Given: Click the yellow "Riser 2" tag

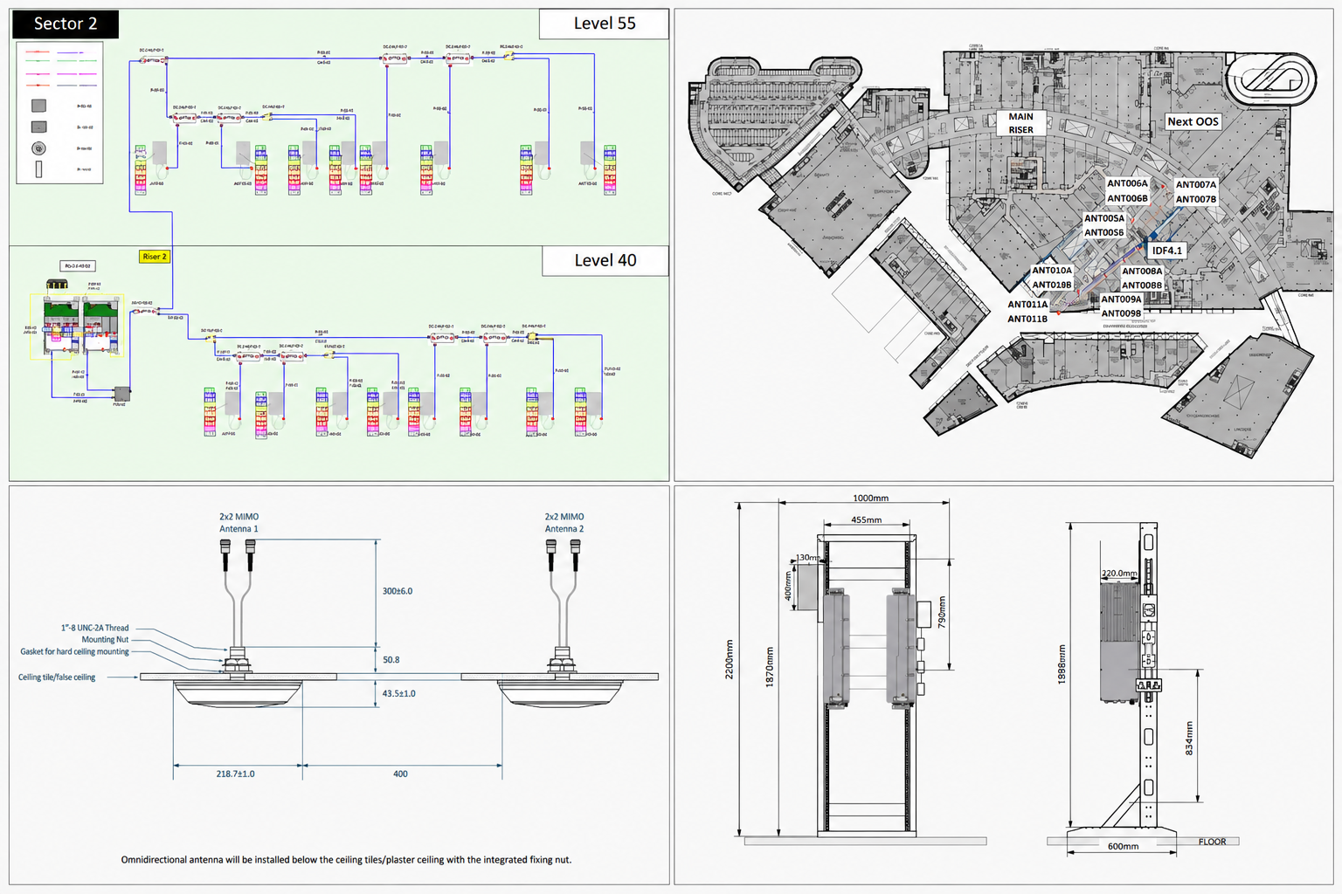Looking at the screenshot, I should (x=154, y=257).
